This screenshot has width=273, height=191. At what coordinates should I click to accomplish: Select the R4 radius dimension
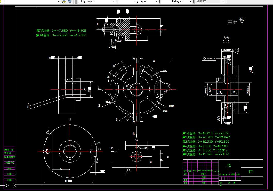99,143
